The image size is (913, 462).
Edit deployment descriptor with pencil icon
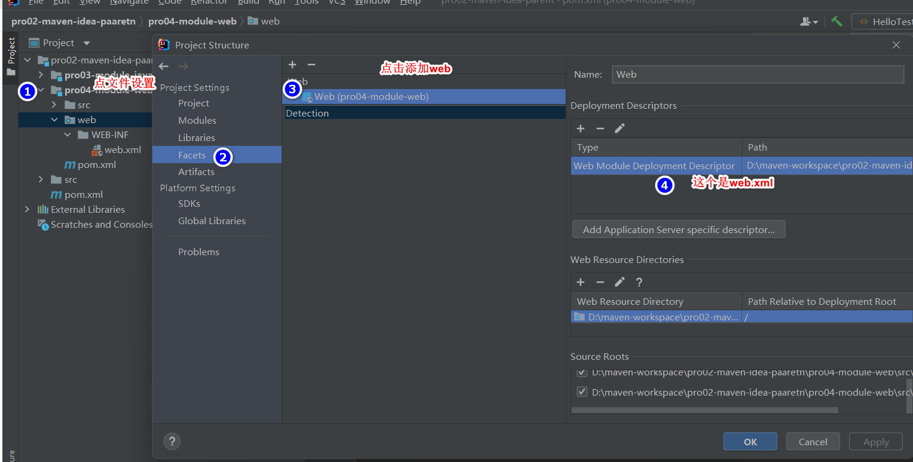pyautogui.click(x=620, y=128)
